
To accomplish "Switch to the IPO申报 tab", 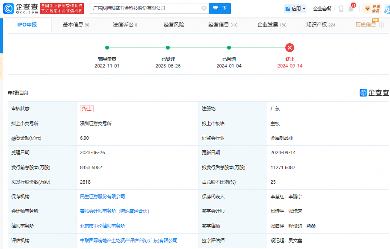I will (27, 25).
